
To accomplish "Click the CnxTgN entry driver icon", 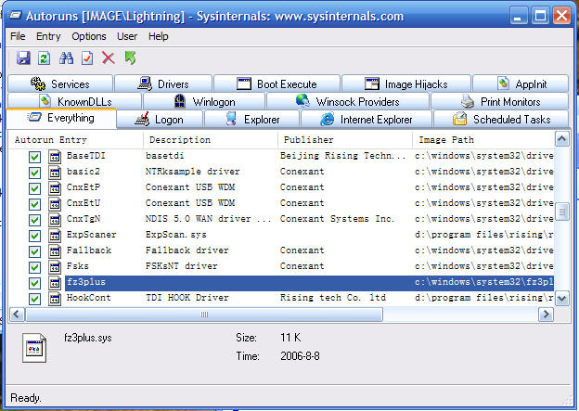I will (55, 220).
